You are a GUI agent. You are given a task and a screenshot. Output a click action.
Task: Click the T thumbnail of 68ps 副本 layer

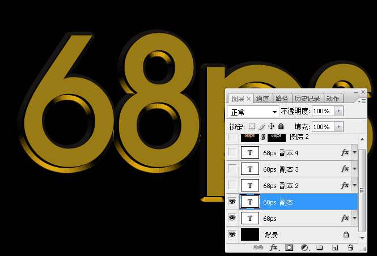pos(250,202)
